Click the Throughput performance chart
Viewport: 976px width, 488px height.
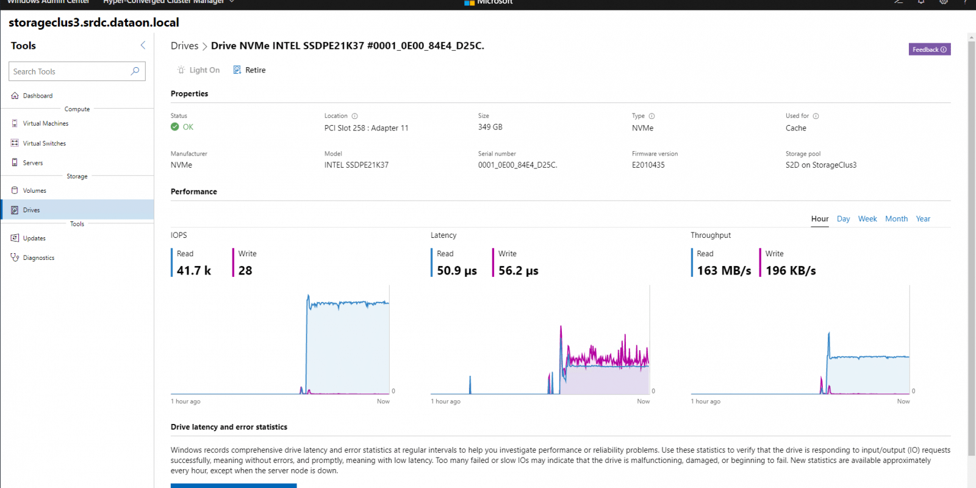click(x=800, y=340)
